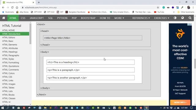The width and height of the screenshot is (196, 110).
Task: Open the globe translate icon
Action: coord(183,18)
